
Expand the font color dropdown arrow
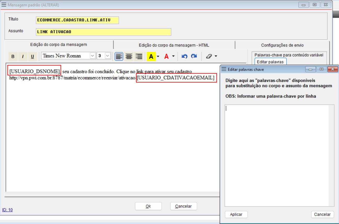[x=173, y=56]
